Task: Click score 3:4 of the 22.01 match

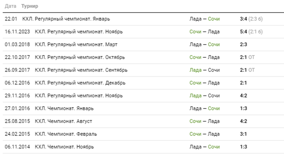Action: (x=243, y=19)
